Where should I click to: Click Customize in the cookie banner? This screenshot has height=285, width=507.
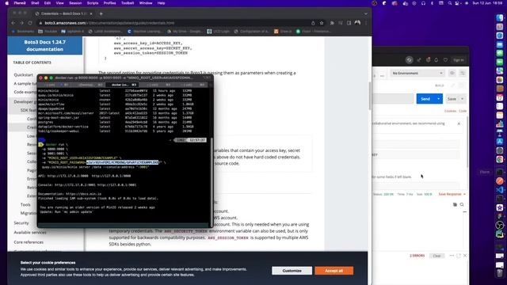[x=292, y=271]
